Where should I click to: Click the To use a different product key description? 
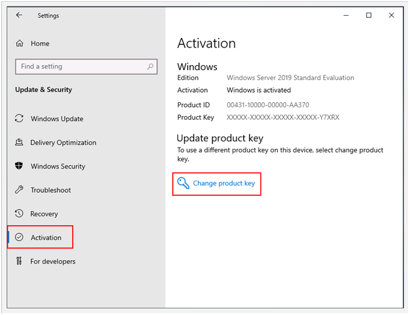(280, 154)
